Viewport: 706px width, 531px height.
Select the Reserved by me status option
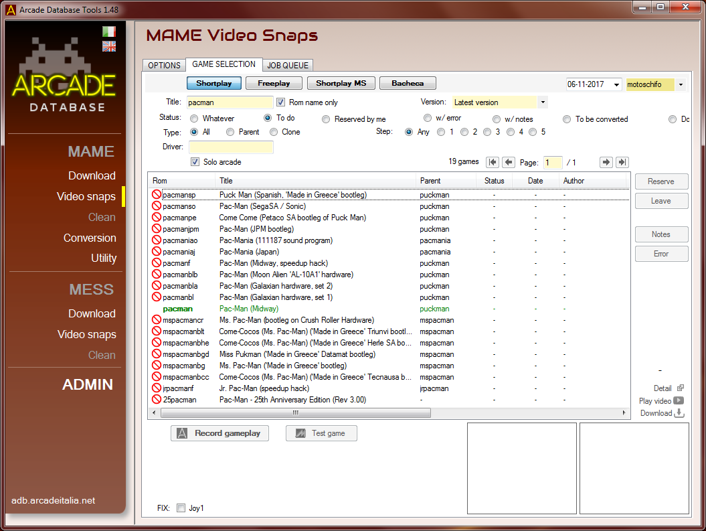tap(326, 119)
